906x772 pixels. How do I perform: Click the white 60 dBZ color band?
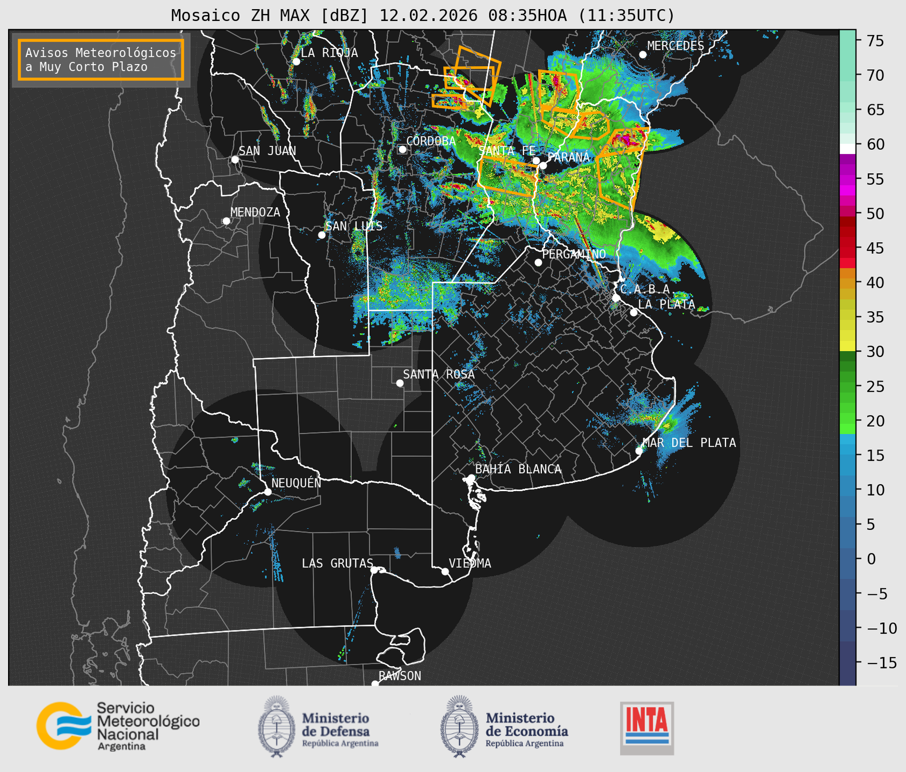pos(847,149)
